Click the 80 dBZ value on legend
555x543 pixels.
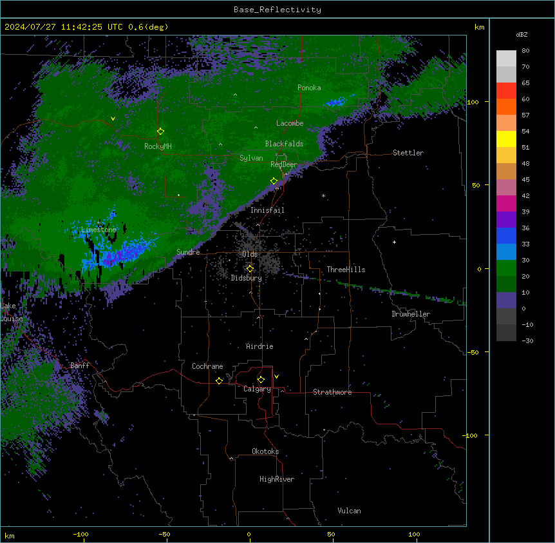coord(525,51)
